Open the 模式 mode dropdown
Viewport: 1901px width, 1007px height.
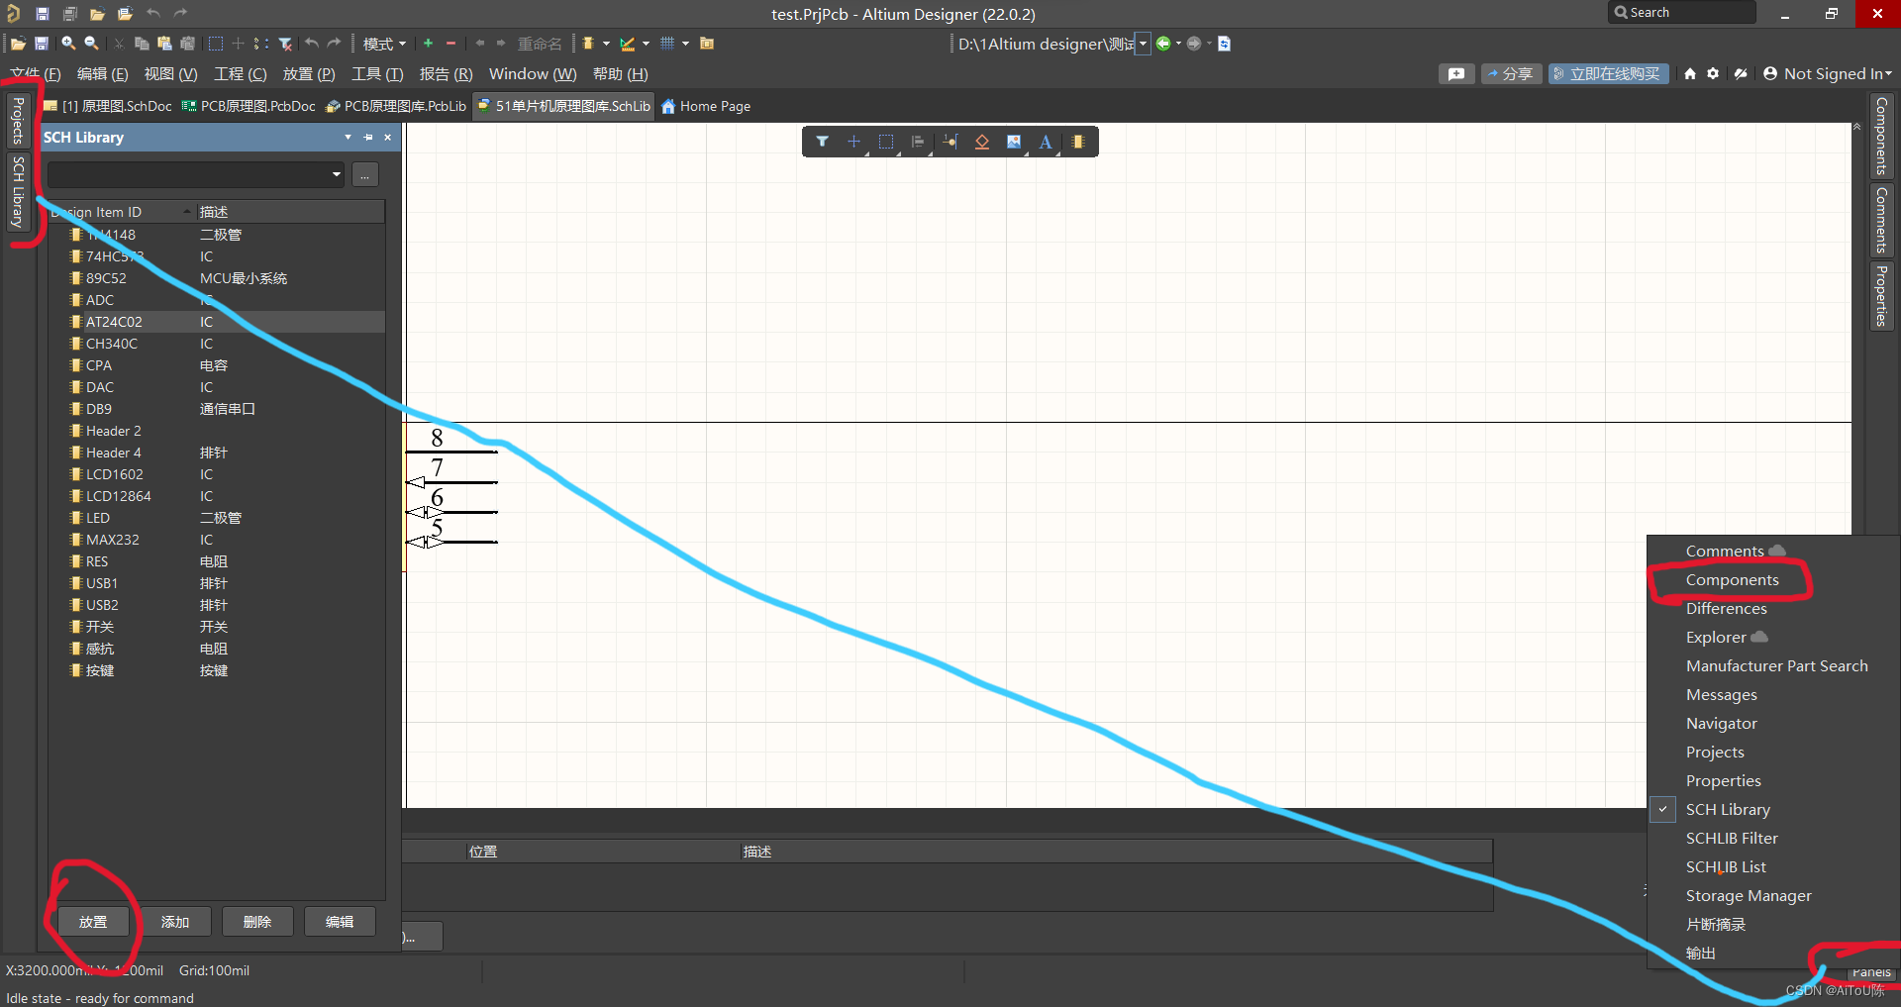coord(384,44)
